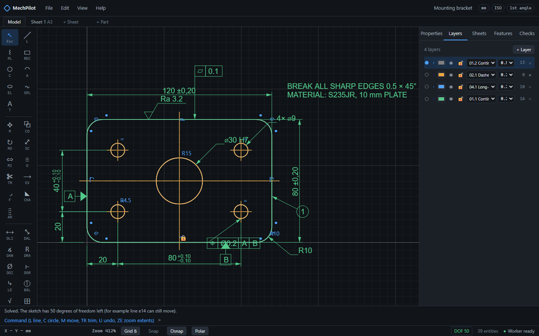Activate the Diameter dimension tool

pos(10,269)
